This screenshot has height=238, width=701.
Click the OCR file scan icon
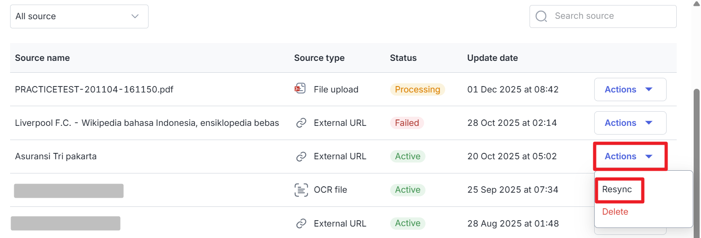[301, 190]
